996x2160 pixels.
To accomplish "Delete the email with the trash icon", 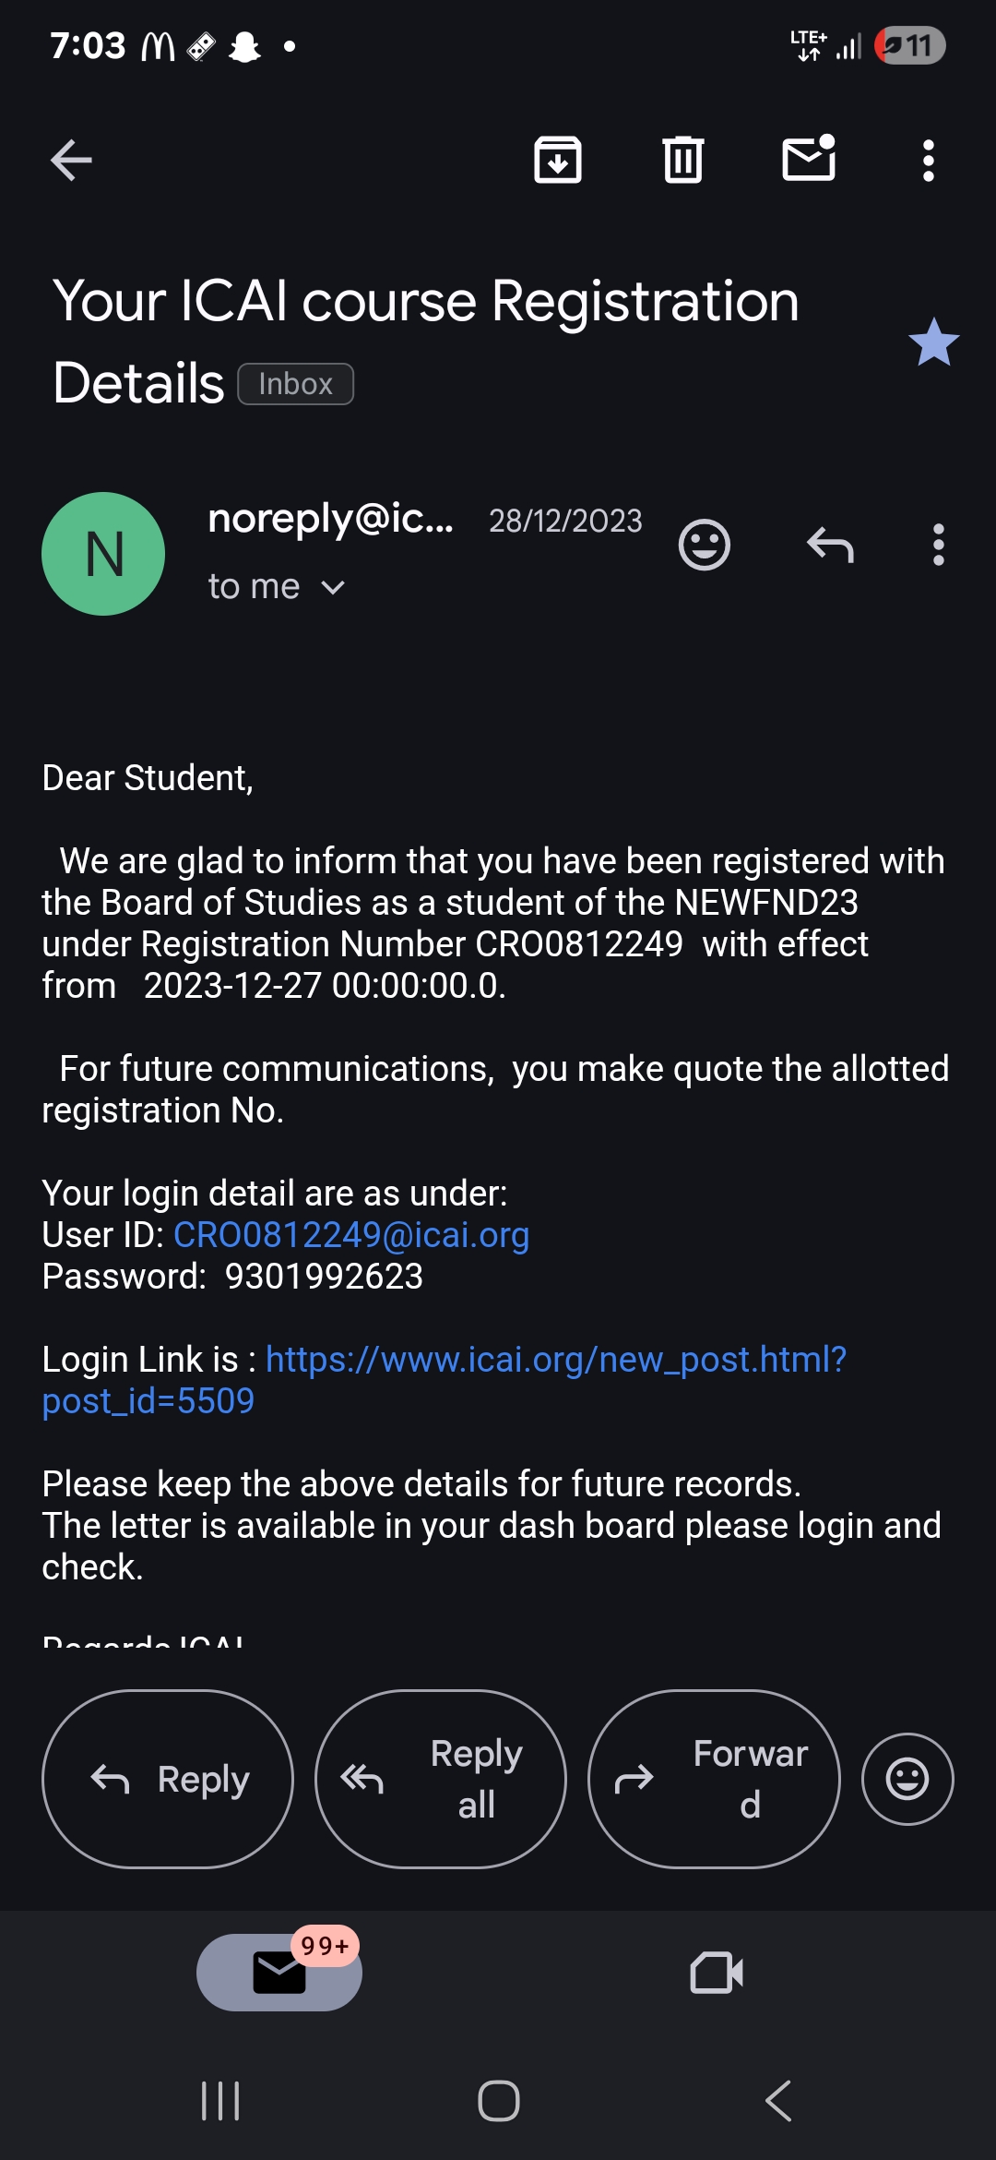I will tap(683, 161).
